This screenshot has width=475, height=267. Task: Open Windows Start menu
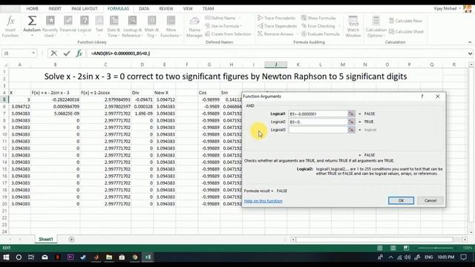pyautogui.click(x=6, y=257)
